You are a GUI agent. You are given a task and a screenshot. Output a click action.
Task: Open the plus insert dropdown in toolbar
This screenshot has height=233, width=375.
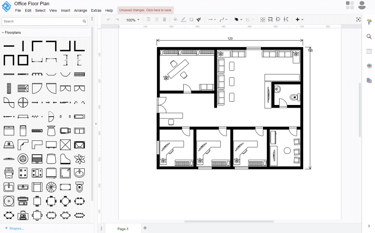point(299,20)
